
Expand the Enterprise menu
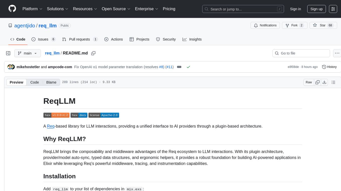click(146, 9)
